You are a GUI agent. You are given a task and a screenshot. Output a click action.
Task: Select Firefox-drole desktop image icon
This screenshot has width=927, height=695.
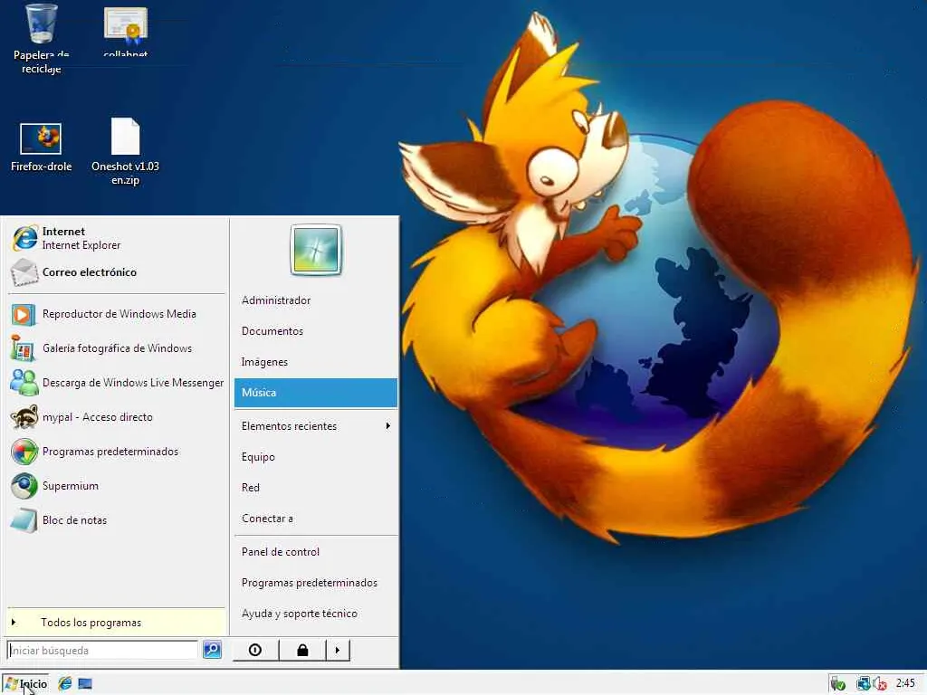point(41,148)
